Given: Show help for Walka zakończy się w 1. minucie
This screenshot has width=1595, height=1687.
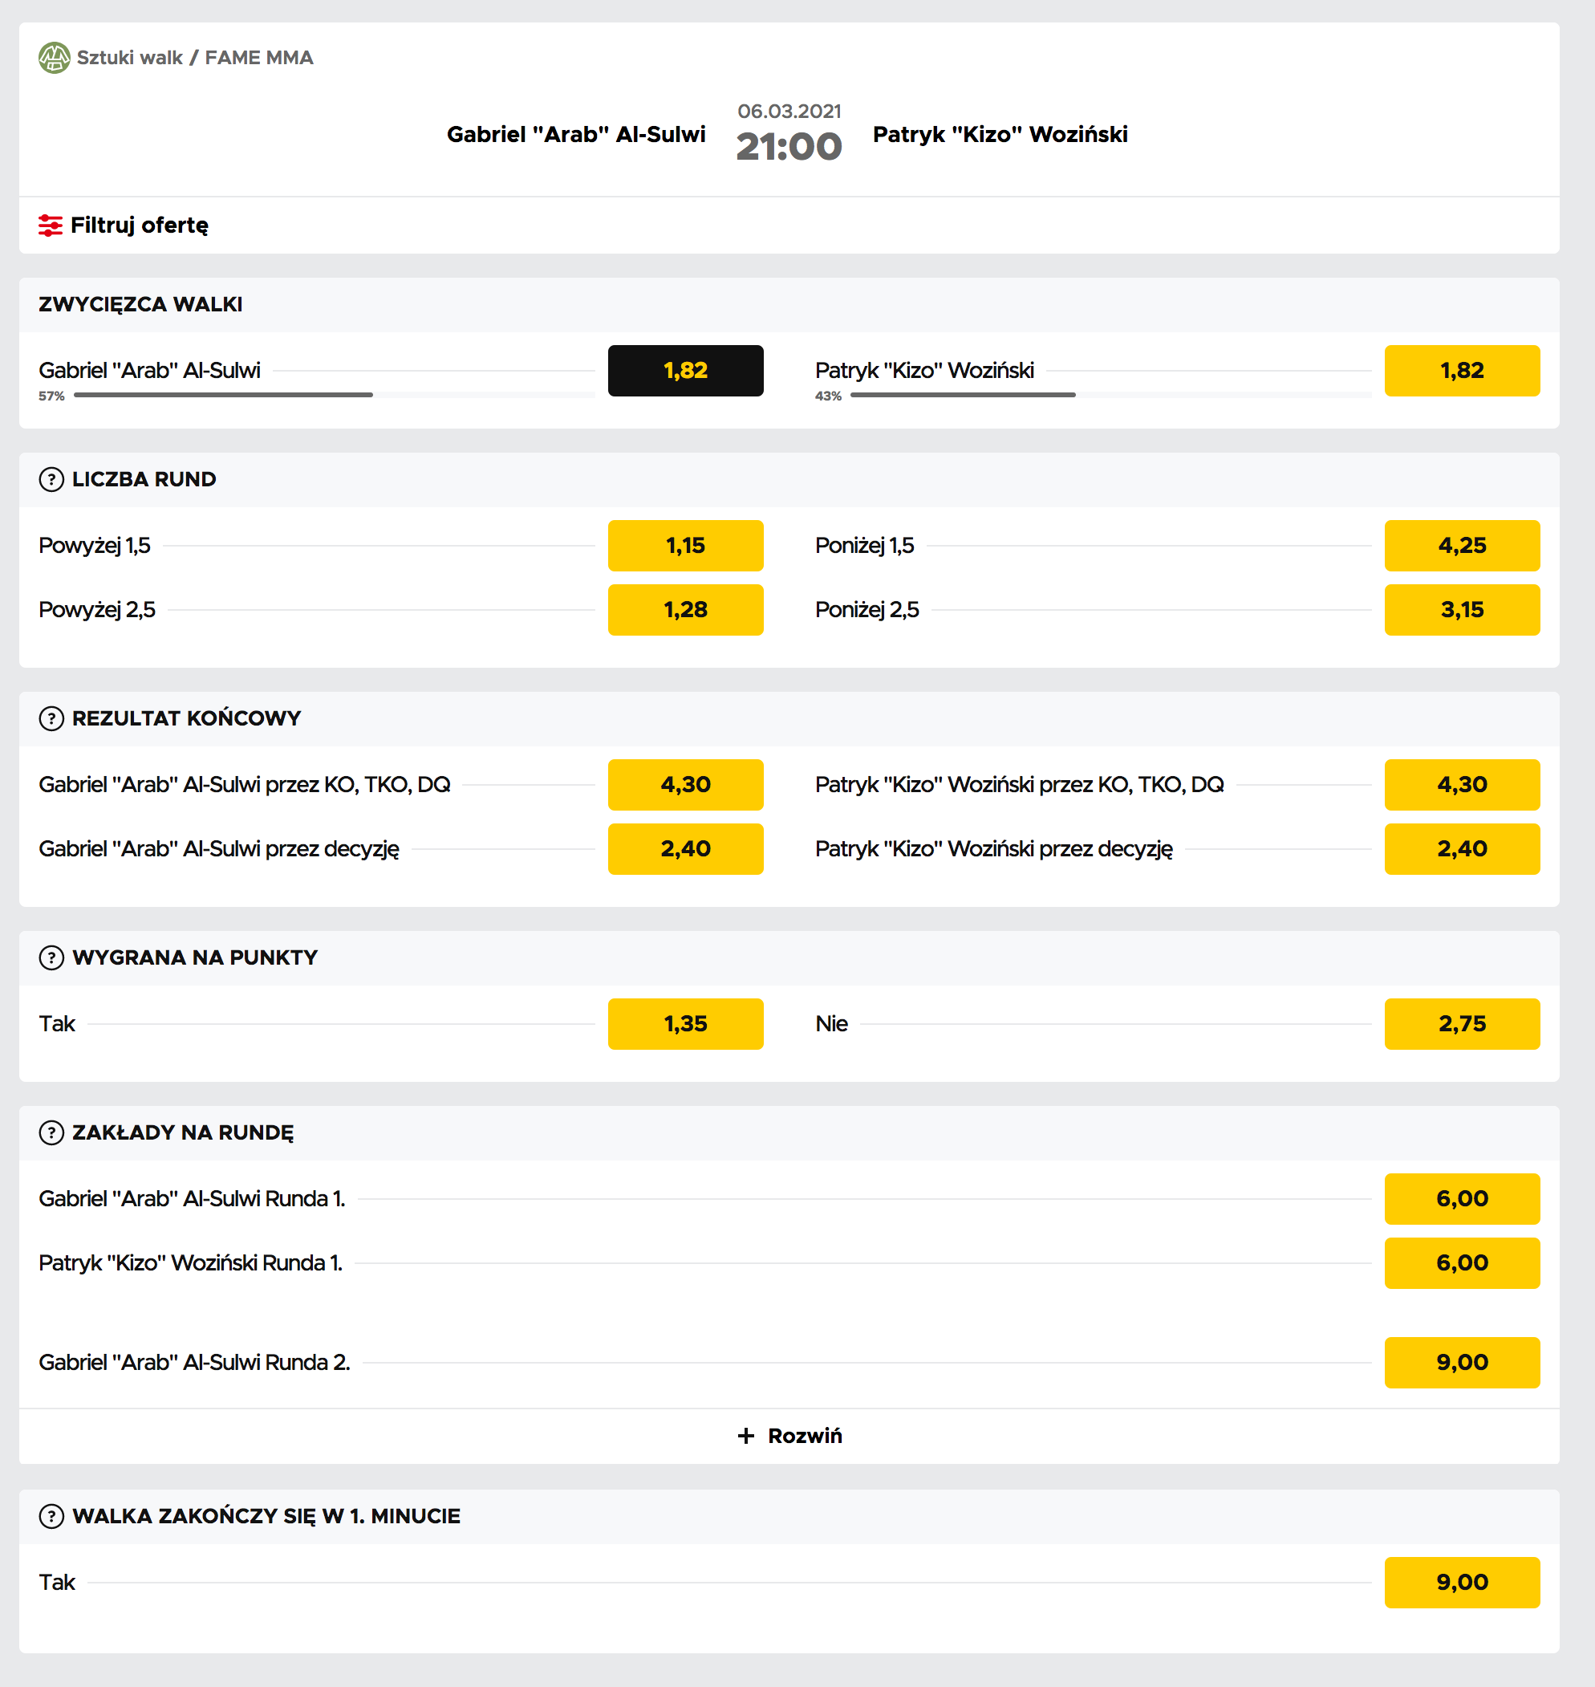Looking at the screenshot, I should (52, 1516).
